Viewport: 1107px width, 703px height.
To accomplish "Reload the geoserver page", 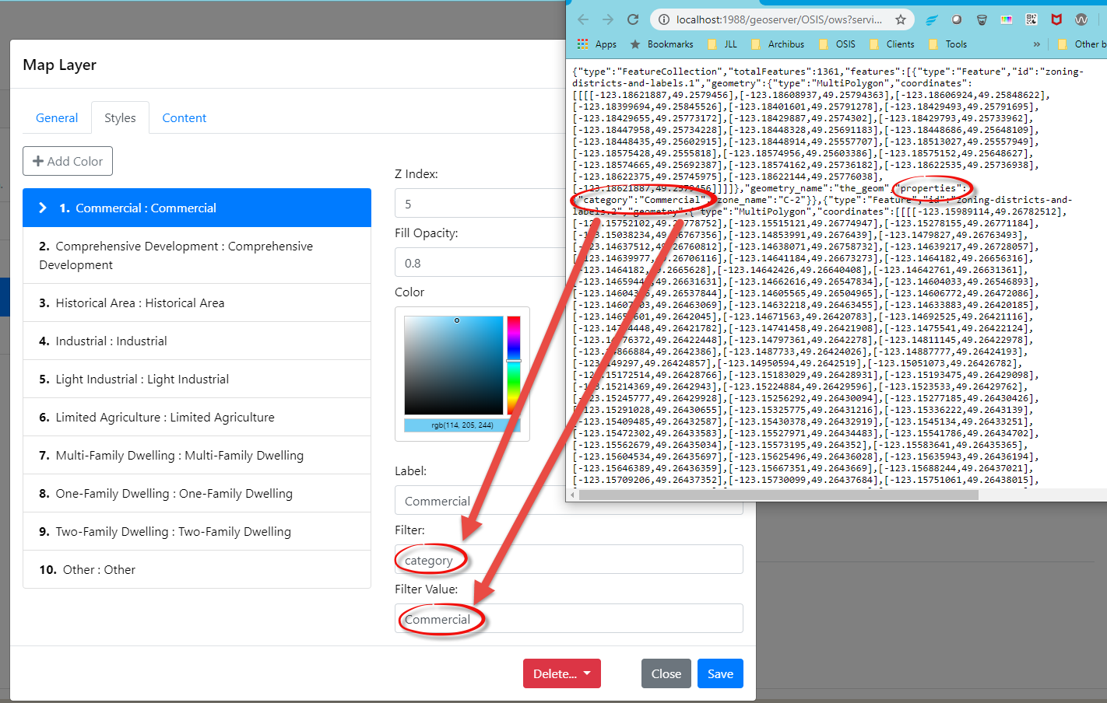I will (x=633, y=19).
